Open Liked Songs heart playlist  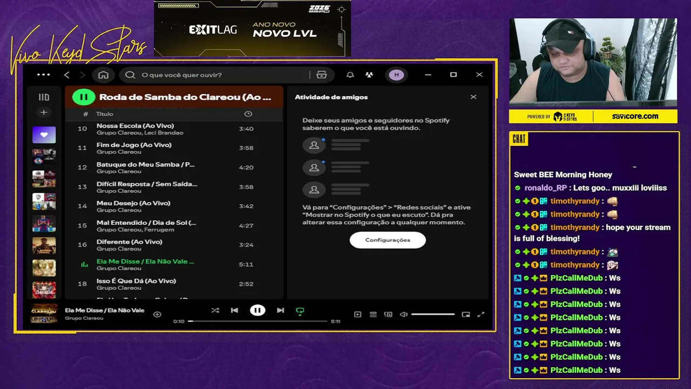tap(44, 135)
